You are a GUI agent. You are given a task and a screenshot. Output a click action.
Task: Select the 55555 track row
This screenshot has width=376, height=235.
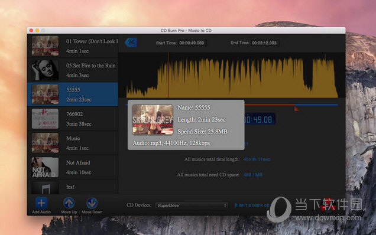(x=73, y=94)
